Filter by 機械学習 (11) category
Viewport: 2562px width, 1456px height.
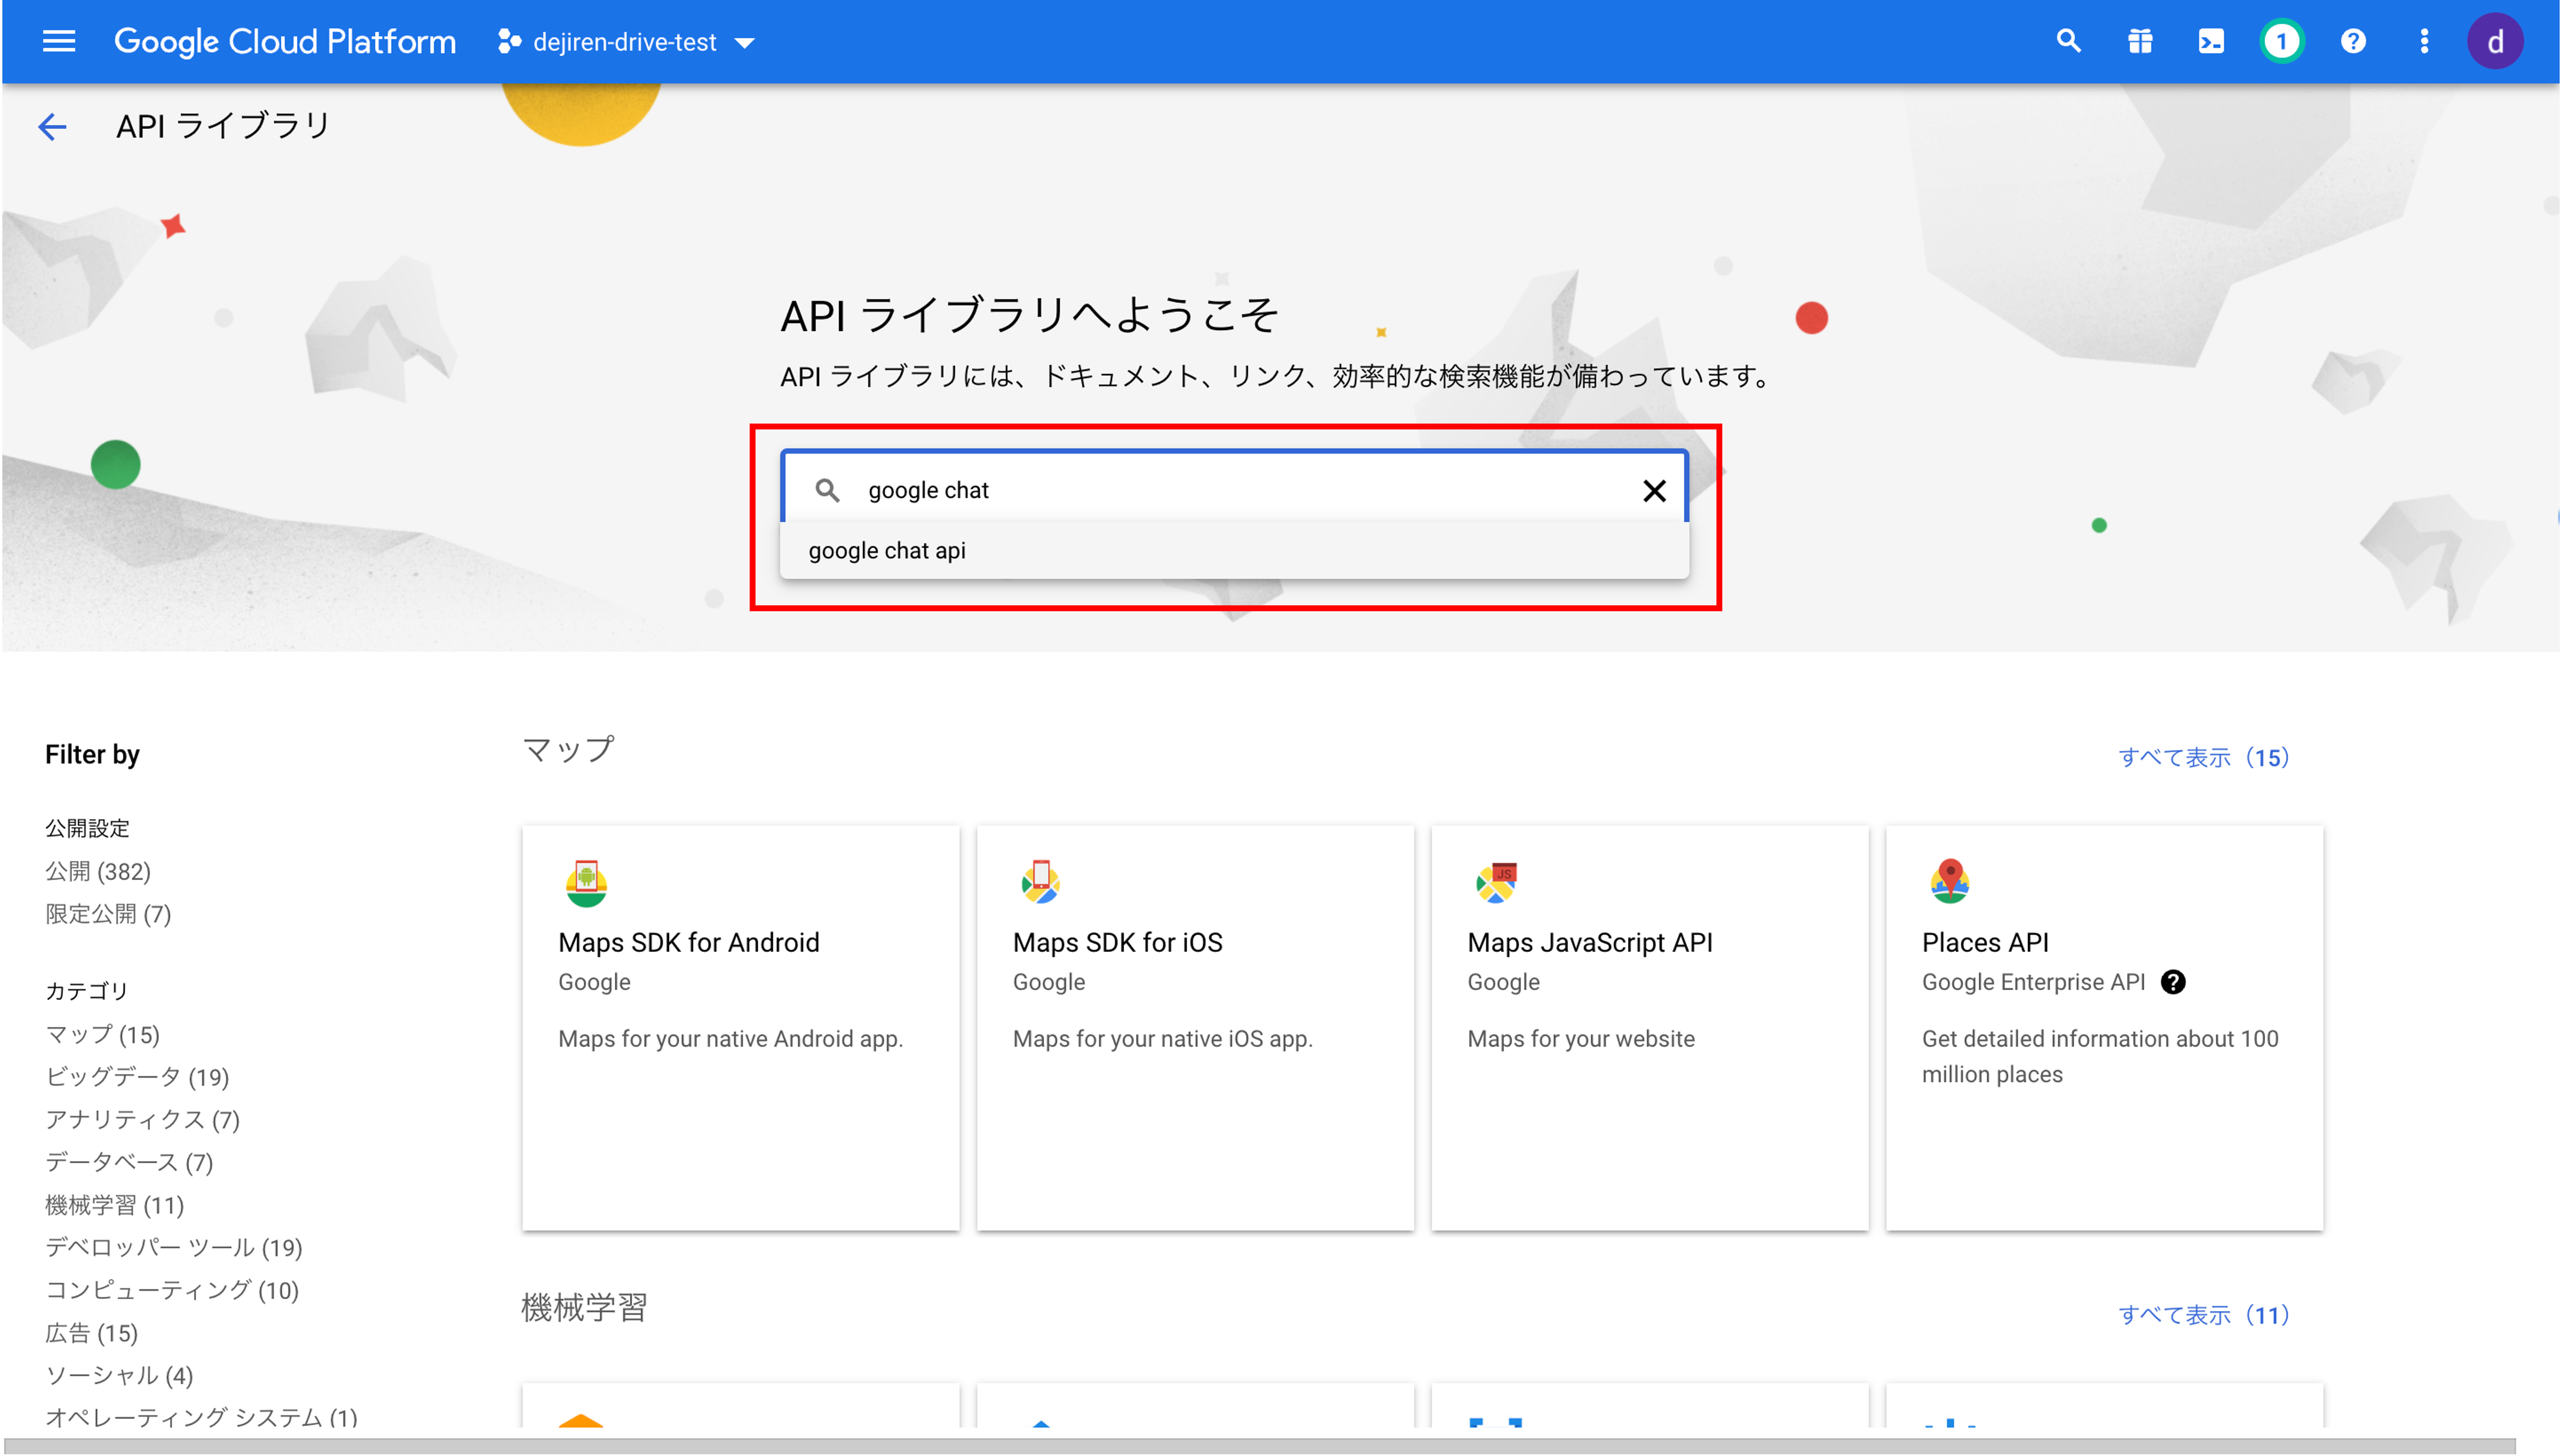114,1205
